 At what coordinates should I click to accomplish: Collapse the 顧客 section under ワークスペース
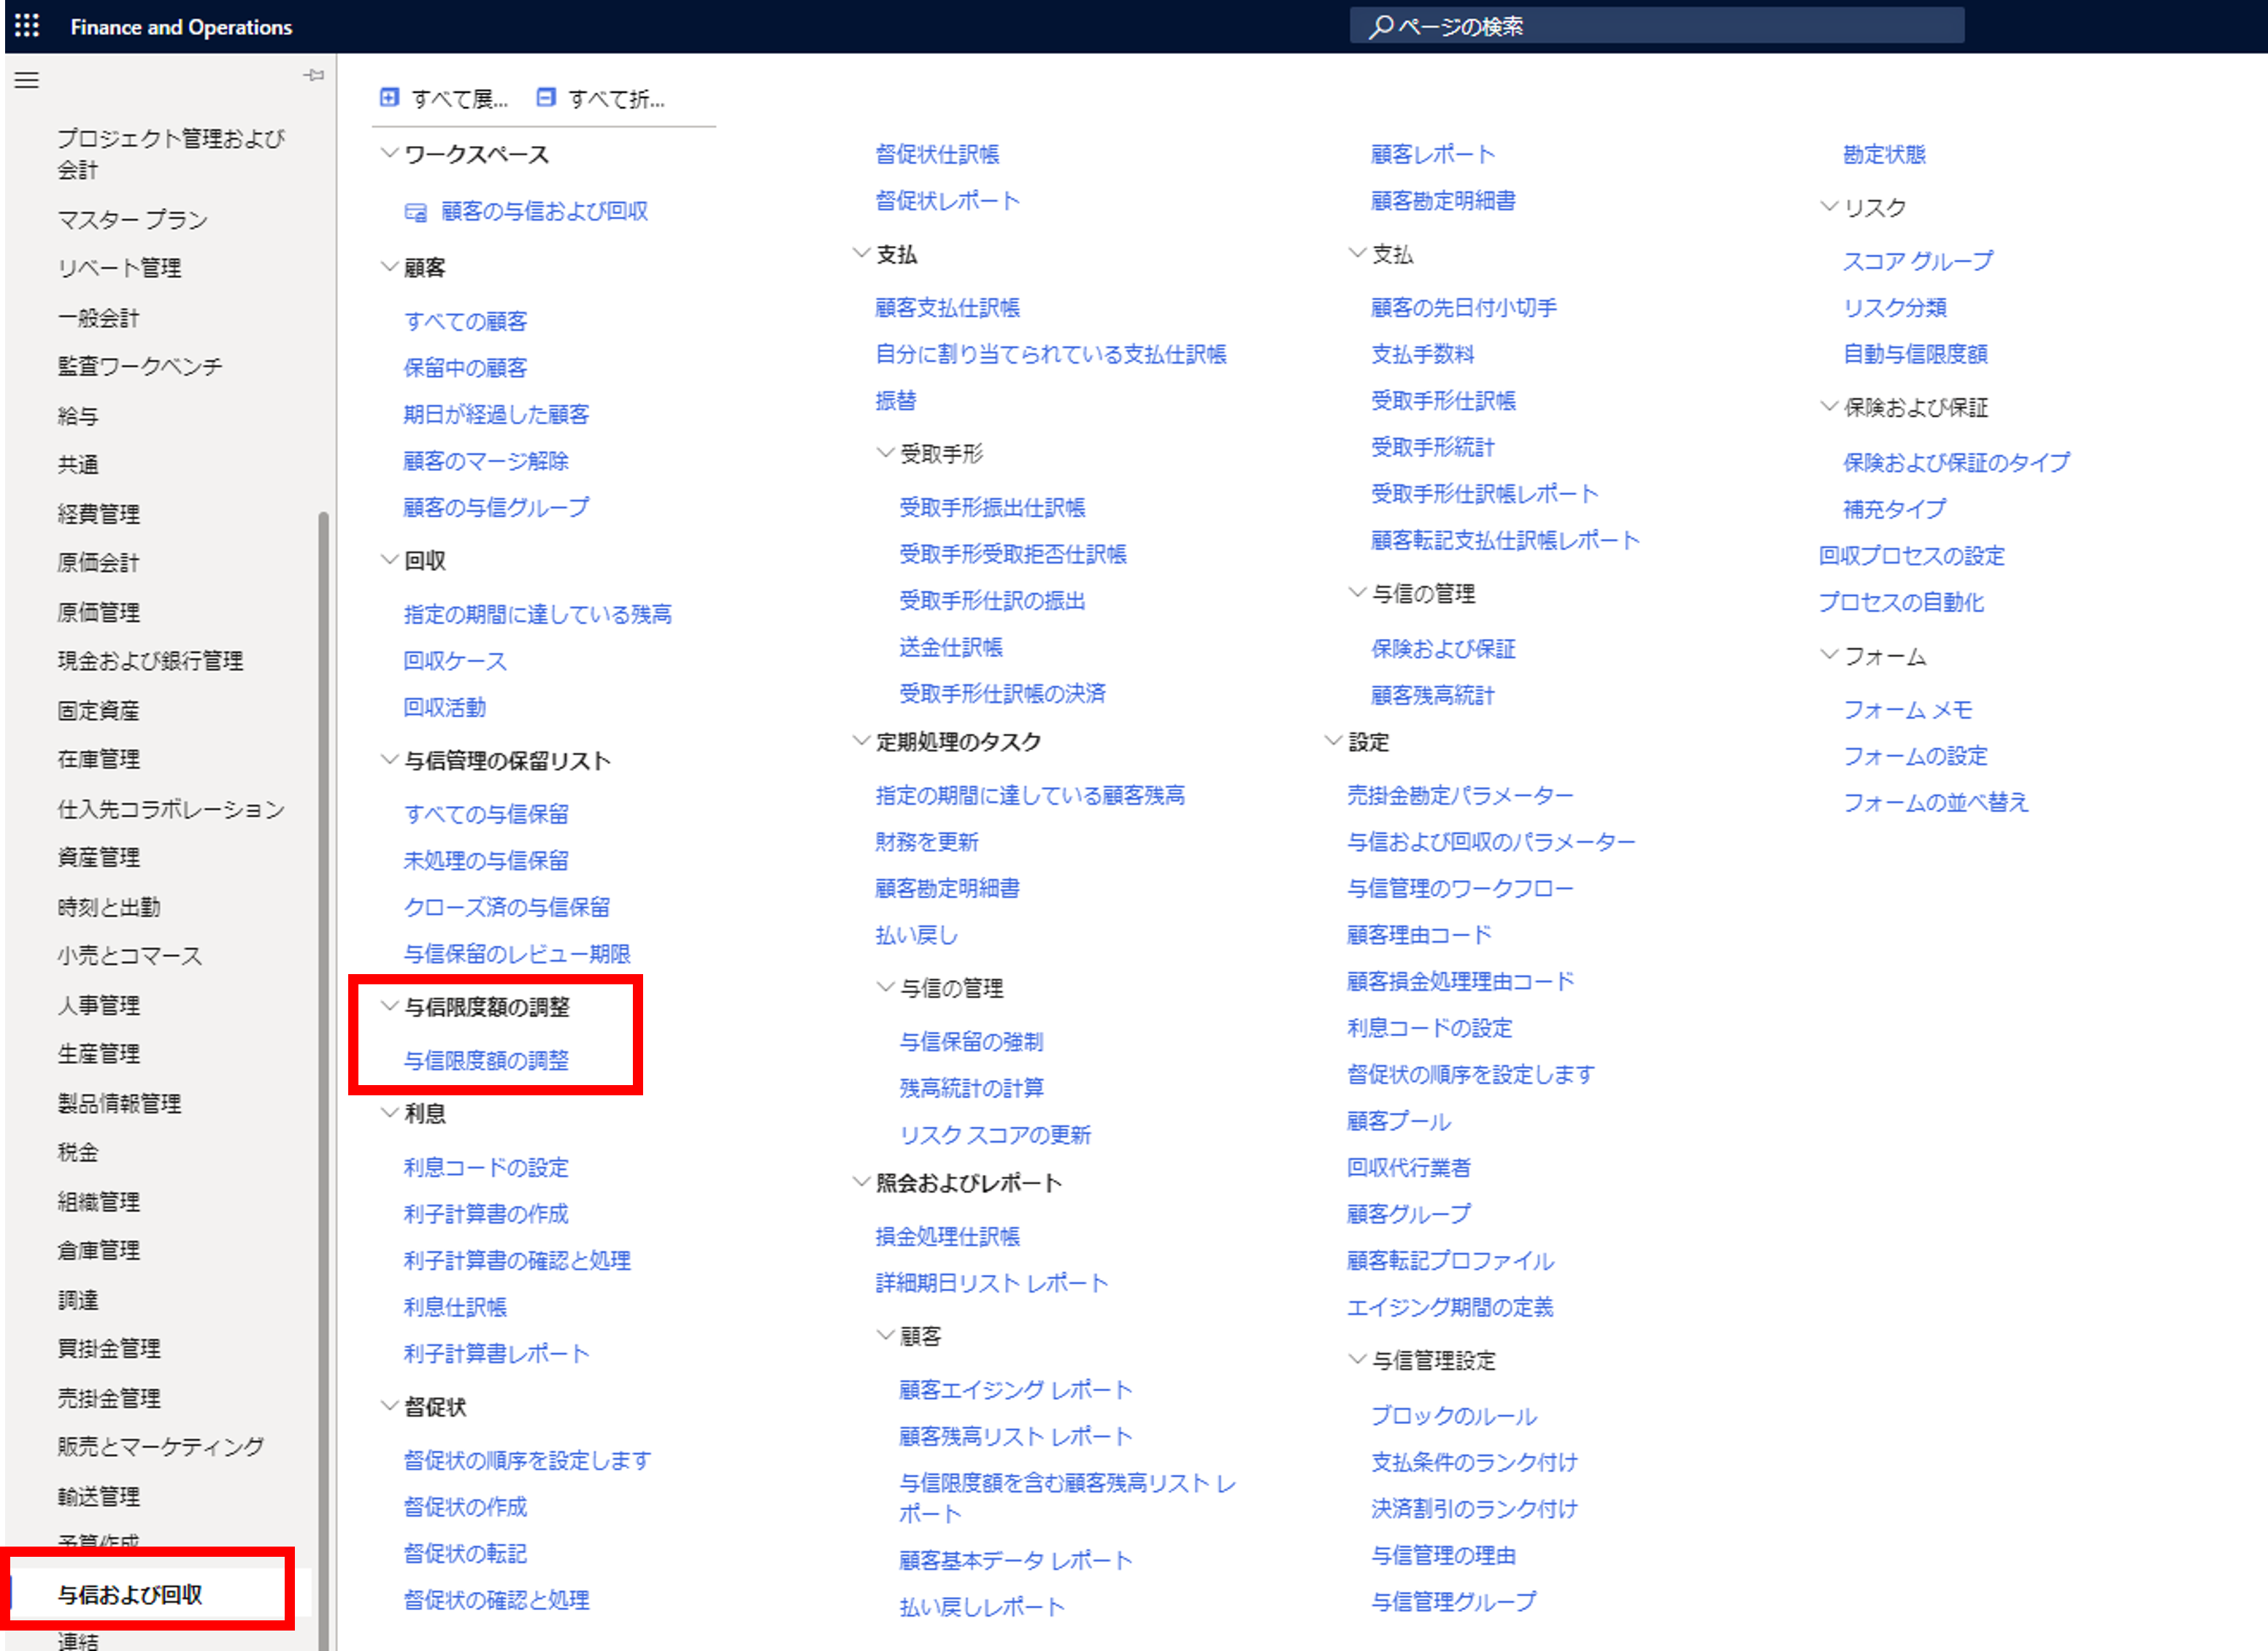point(390,267)
